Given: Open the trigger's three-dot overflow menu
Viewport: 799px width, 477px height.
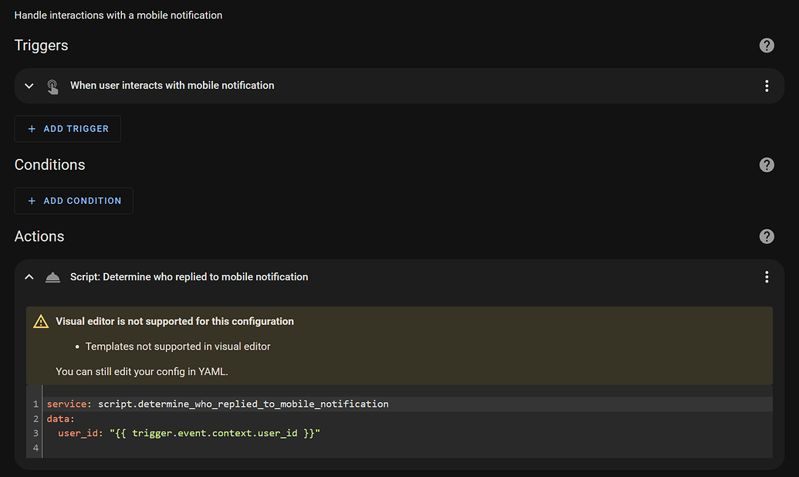Looking at the screenshot, I should [x=767, y=86].
